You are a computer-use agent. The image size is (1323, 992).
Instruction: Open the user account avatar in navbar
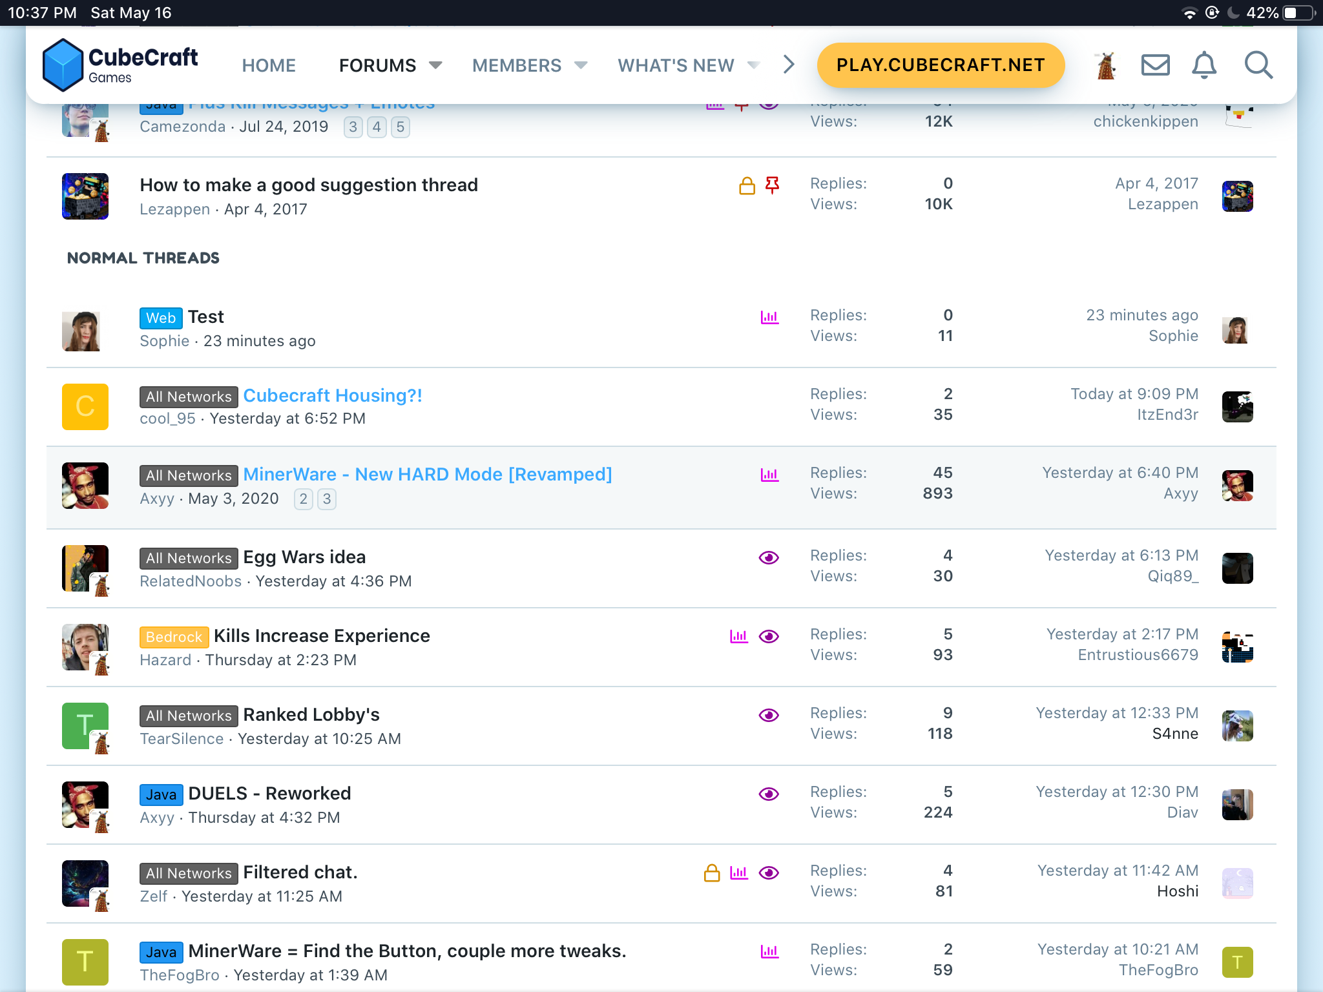coord(1107,65)
